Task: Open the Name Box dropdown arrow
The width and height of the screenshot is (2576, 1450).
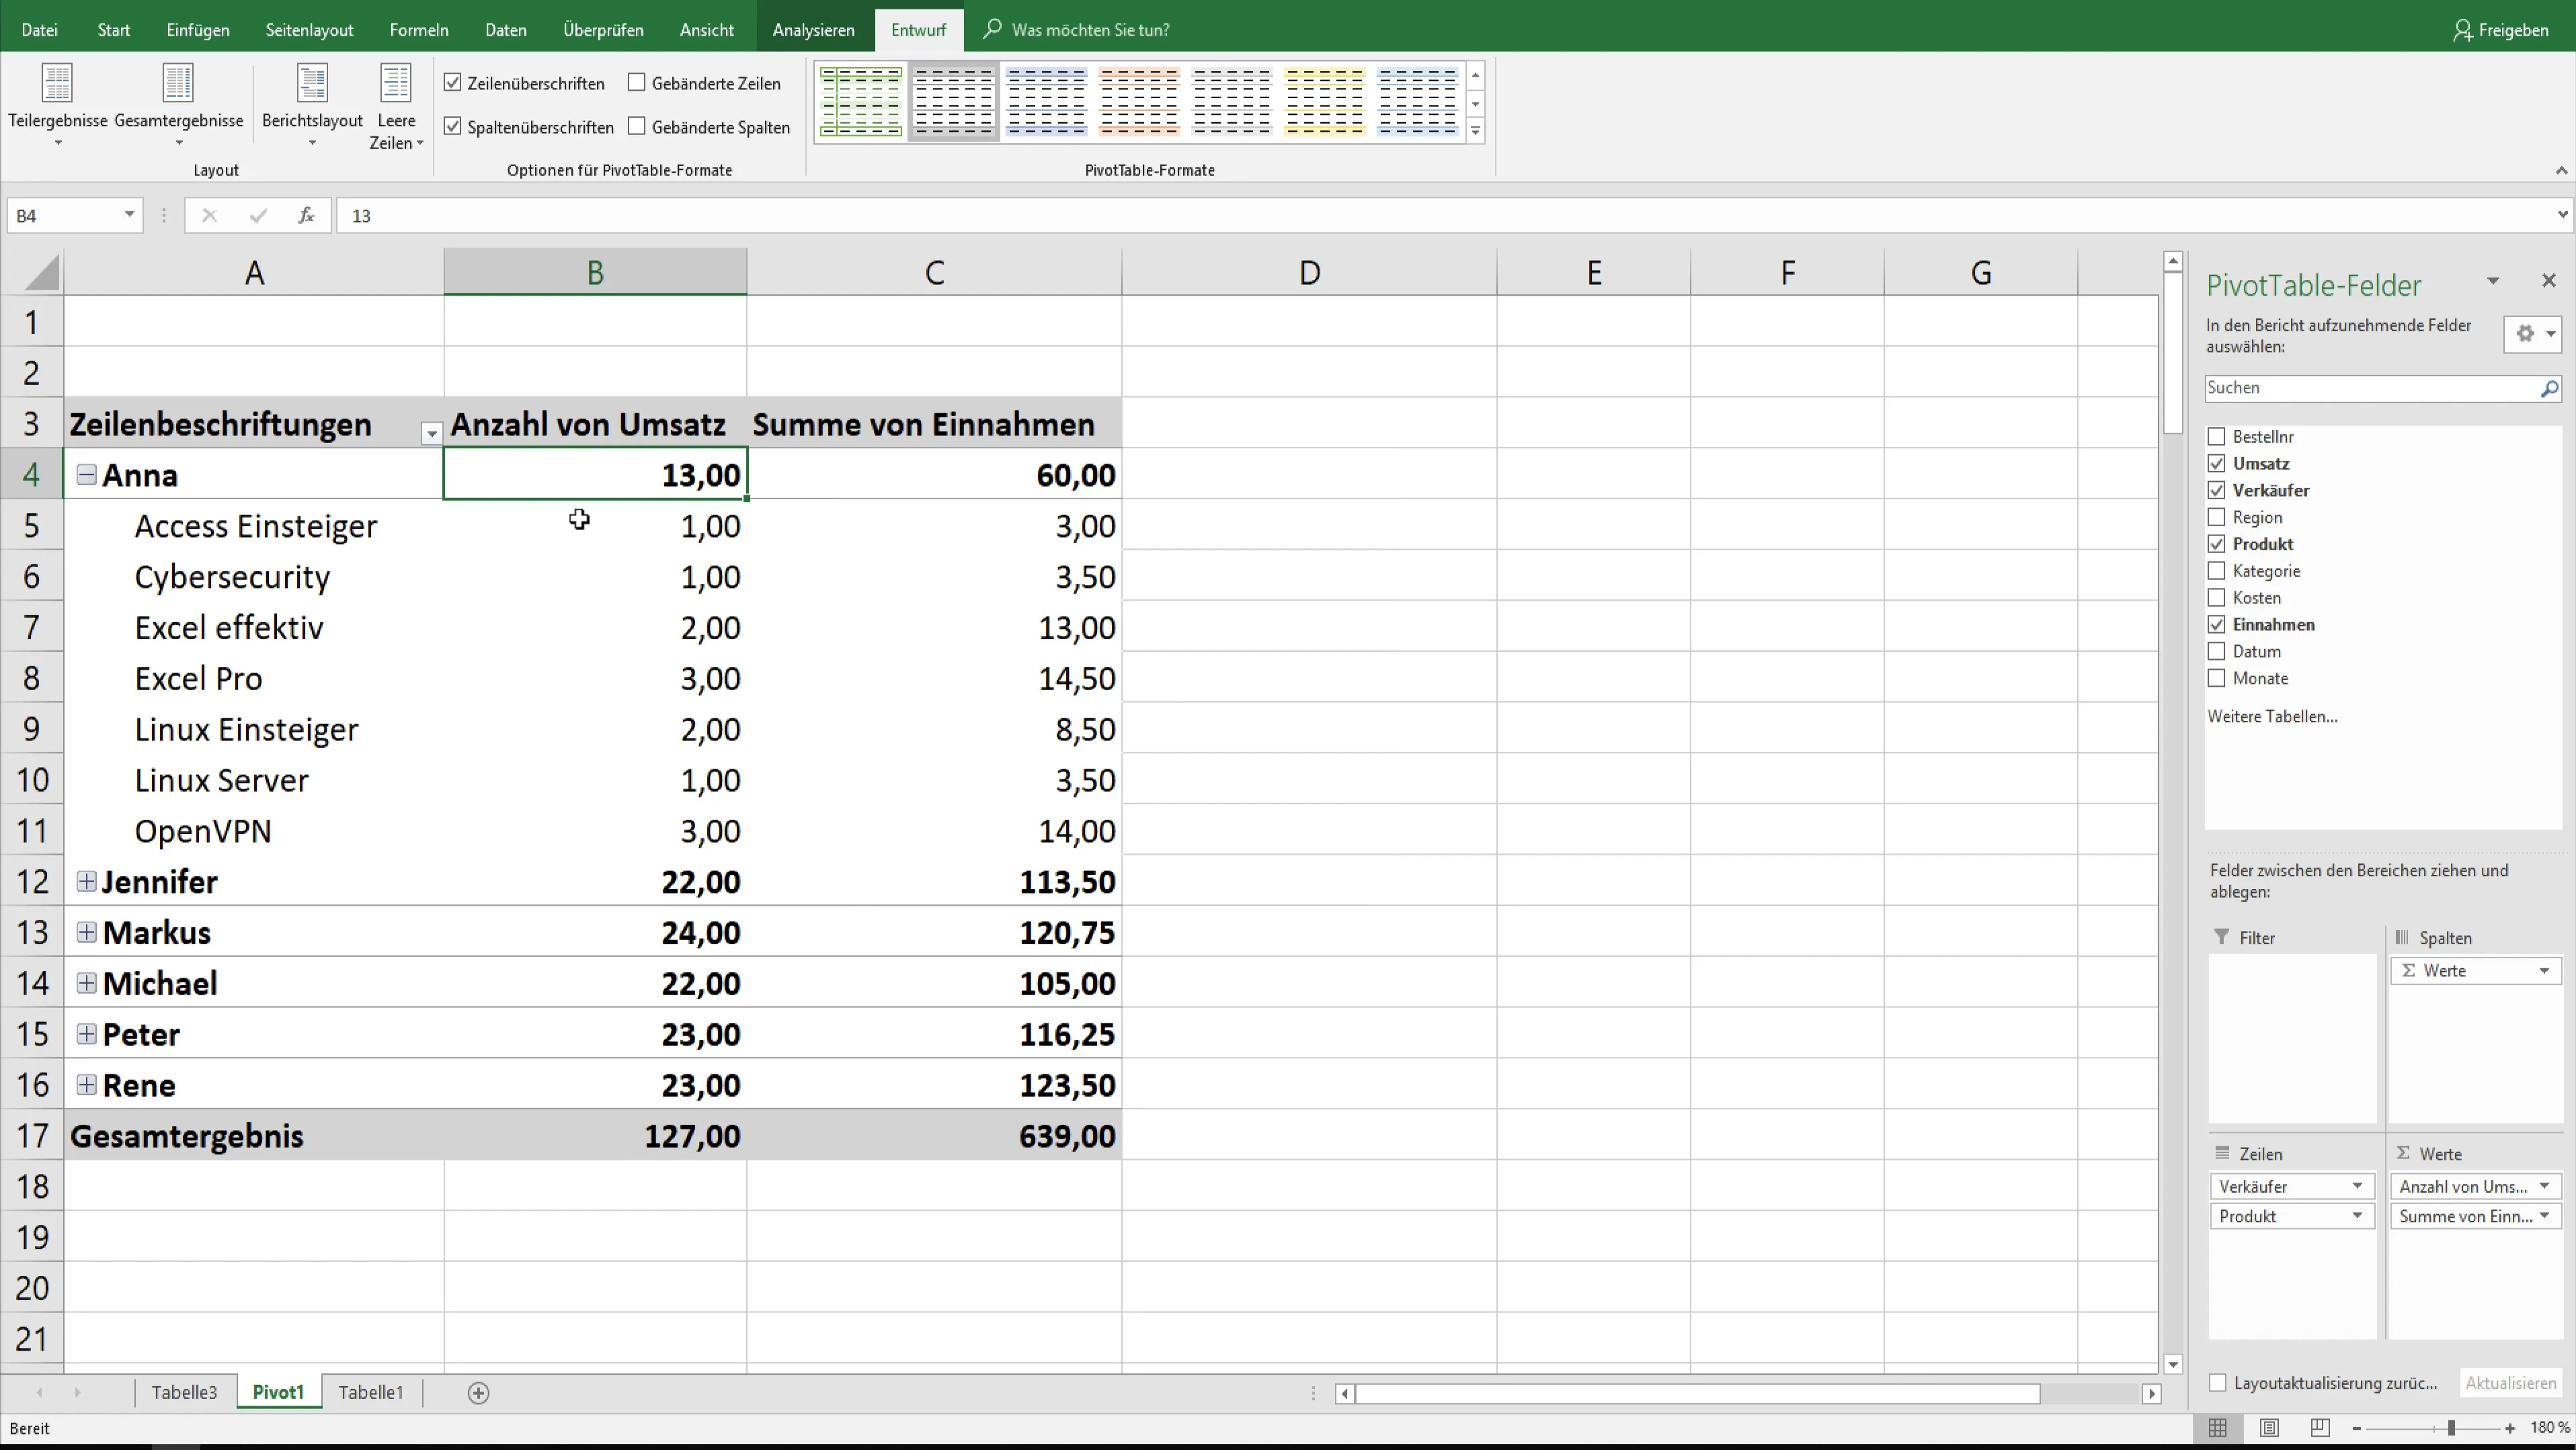Action: click(x=129, y=215)
